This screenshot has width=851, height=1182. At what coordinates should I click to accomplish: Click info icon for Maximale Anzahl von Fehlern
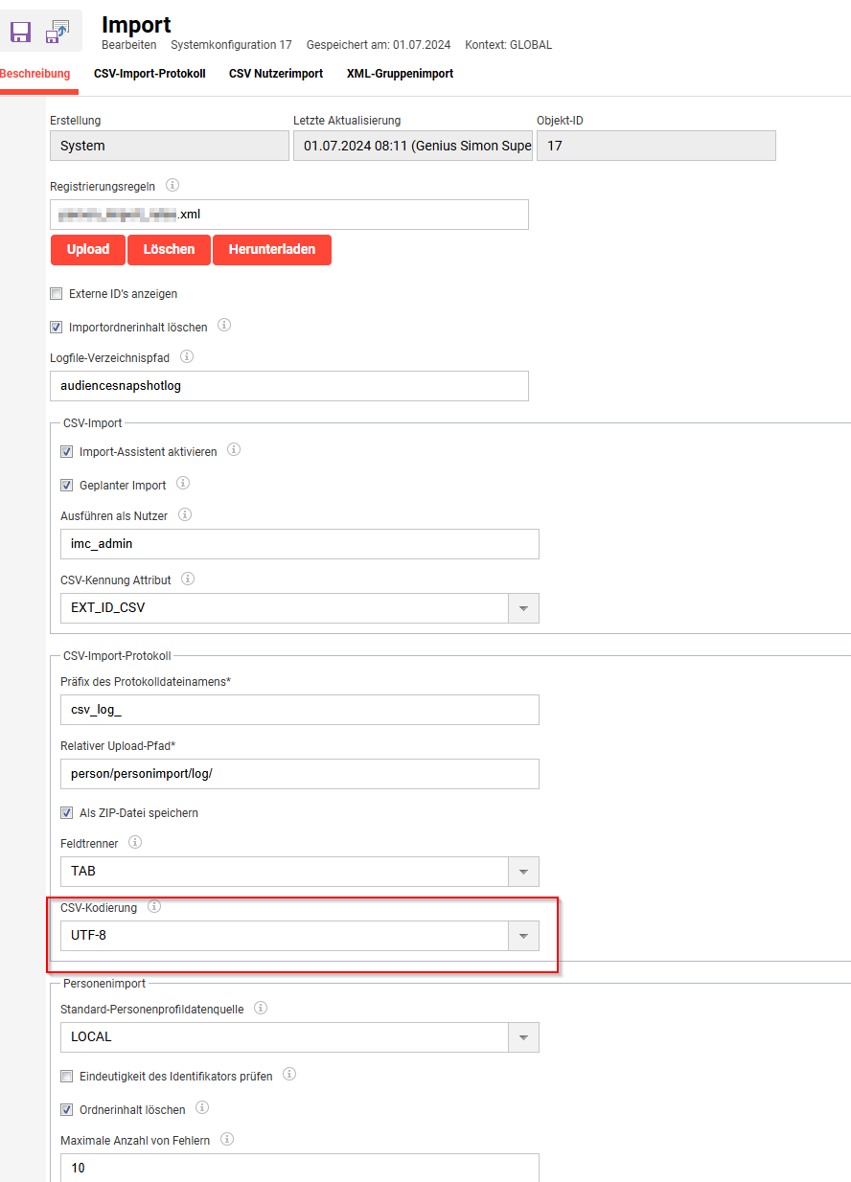[x=227, y=1139]
